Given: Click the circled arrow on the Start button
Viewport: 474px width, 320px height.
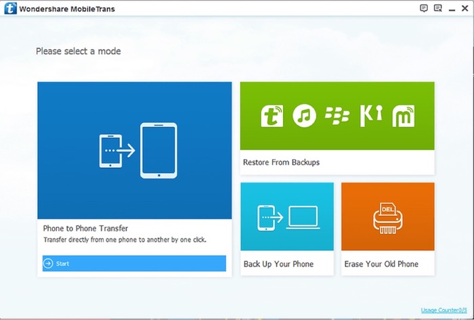Looking at the screenshot, I should pos(48,264).
